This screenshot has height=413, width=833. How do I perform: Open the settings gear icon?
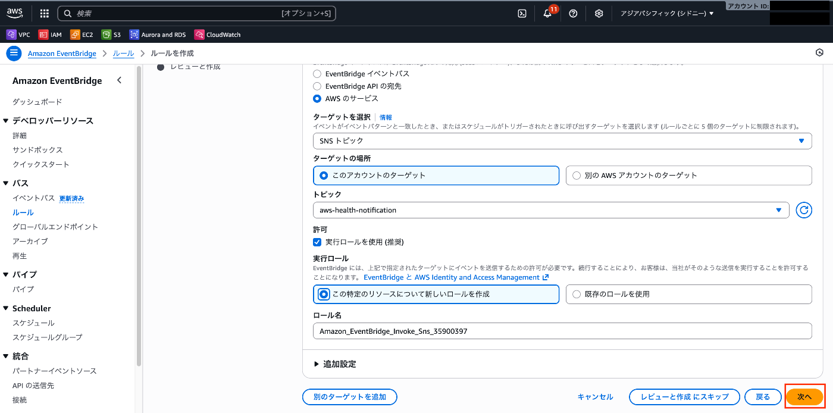(x=599, y=13)
